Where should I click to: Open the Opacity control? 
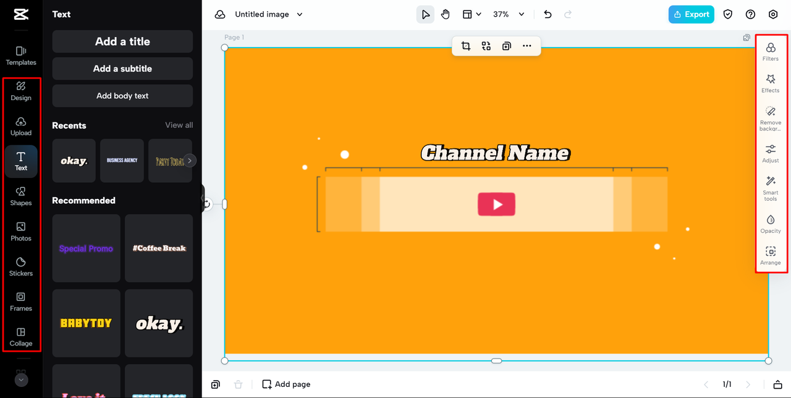pos(771,224)
